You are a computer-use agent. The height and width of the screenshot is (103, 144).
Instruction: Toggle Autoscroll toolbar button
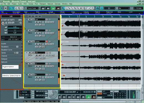(97, 8)
